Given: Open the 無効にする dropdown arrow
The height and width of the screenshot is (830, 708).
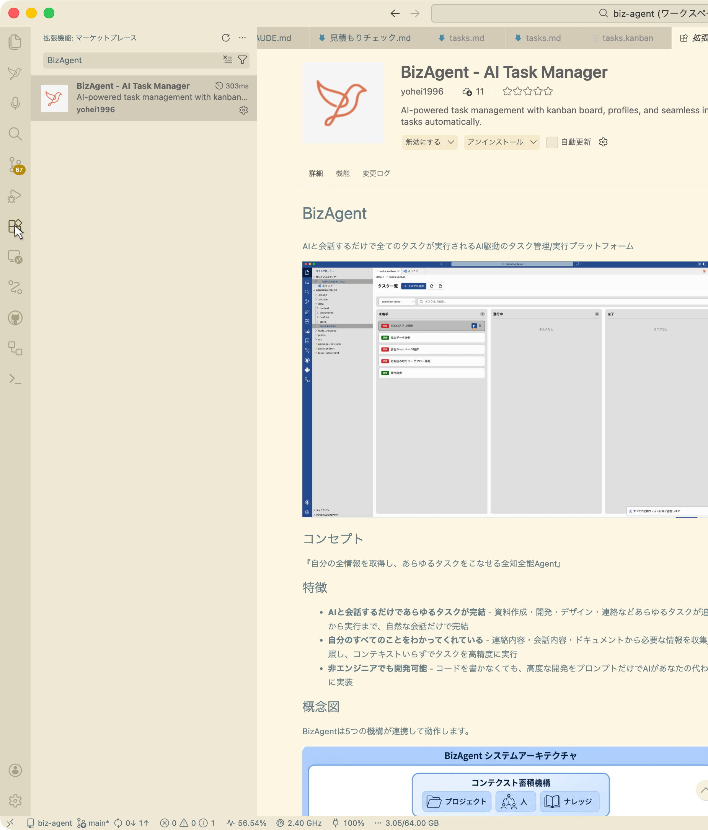Looking at the screenshot, I should [451, 142].
